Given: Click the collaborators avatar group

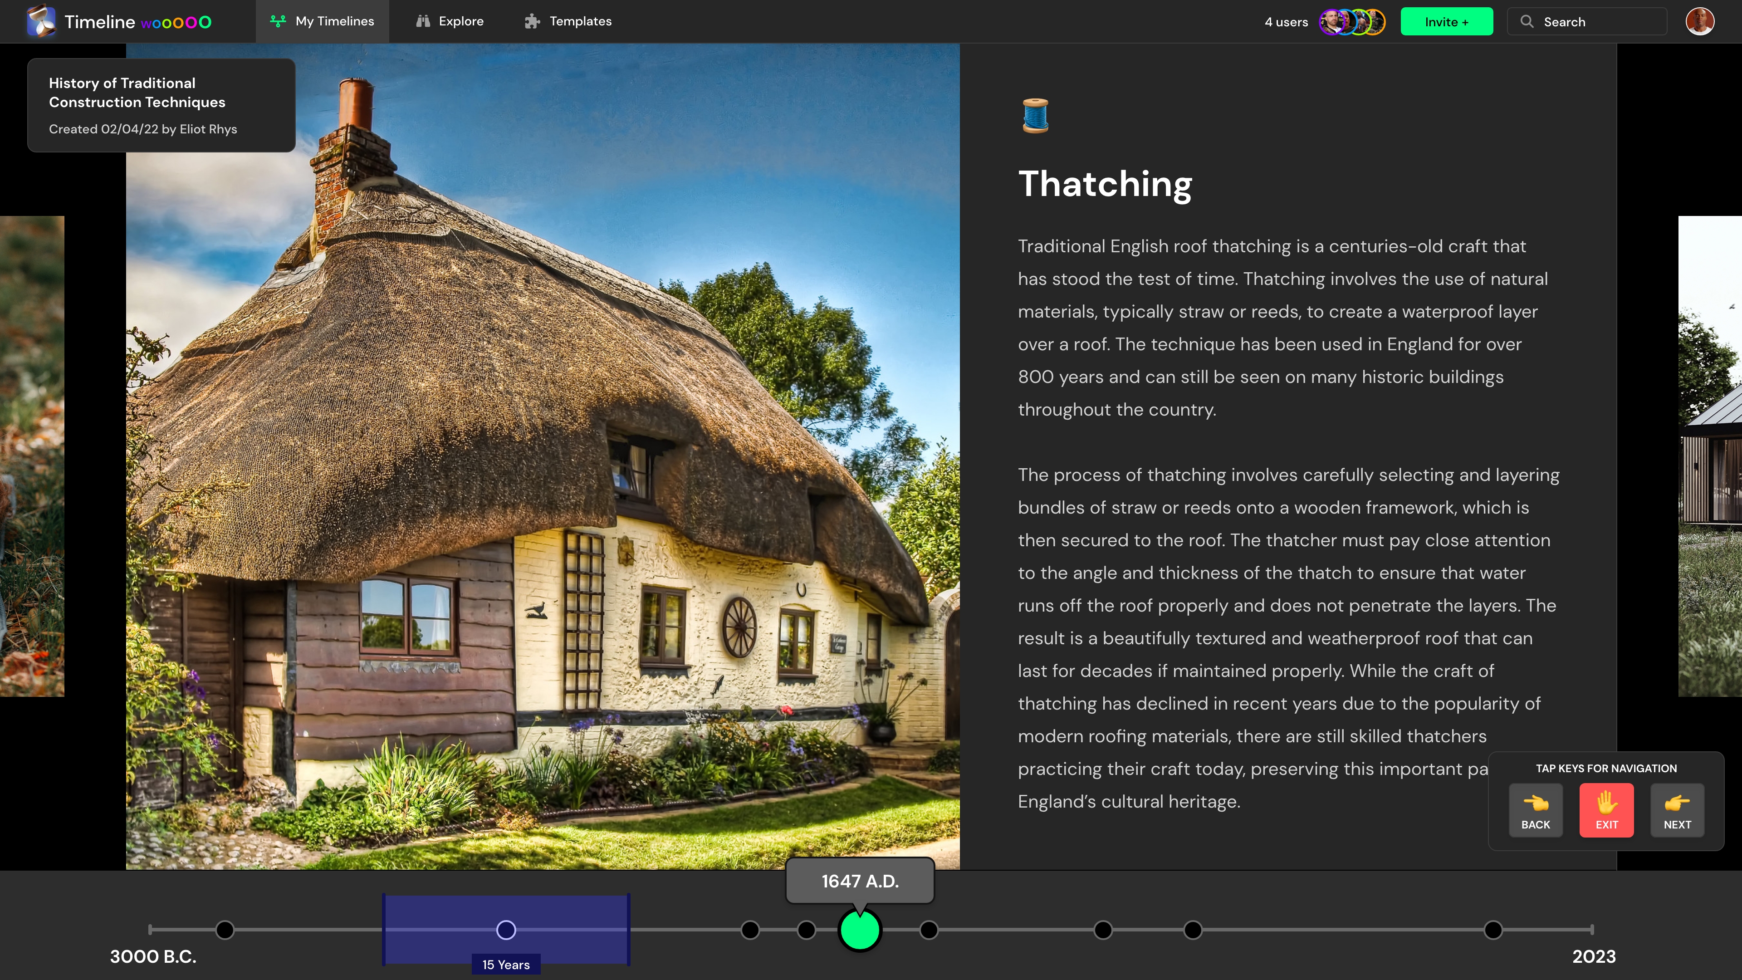Looking at the screenshot, I should [x=1352, y=22].
